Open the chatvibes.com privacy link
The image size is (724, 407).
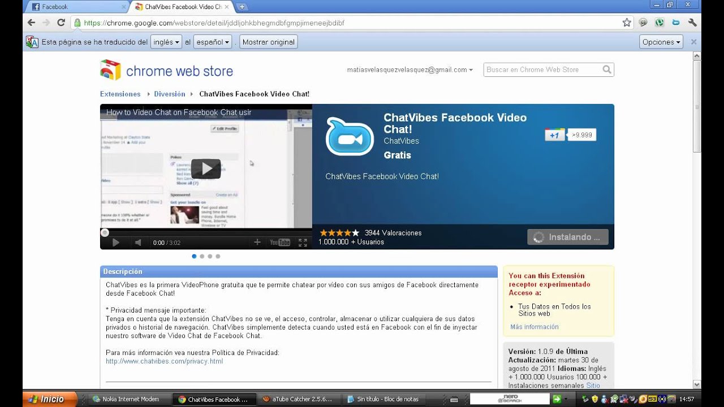point(164,361)
